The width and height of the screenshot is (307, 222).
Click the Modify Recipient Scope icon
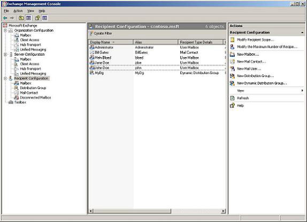(x=233, y=40)
